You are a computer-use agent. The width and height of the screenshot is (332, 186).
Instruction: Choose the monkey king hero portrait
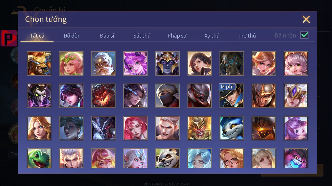[200, 128]
